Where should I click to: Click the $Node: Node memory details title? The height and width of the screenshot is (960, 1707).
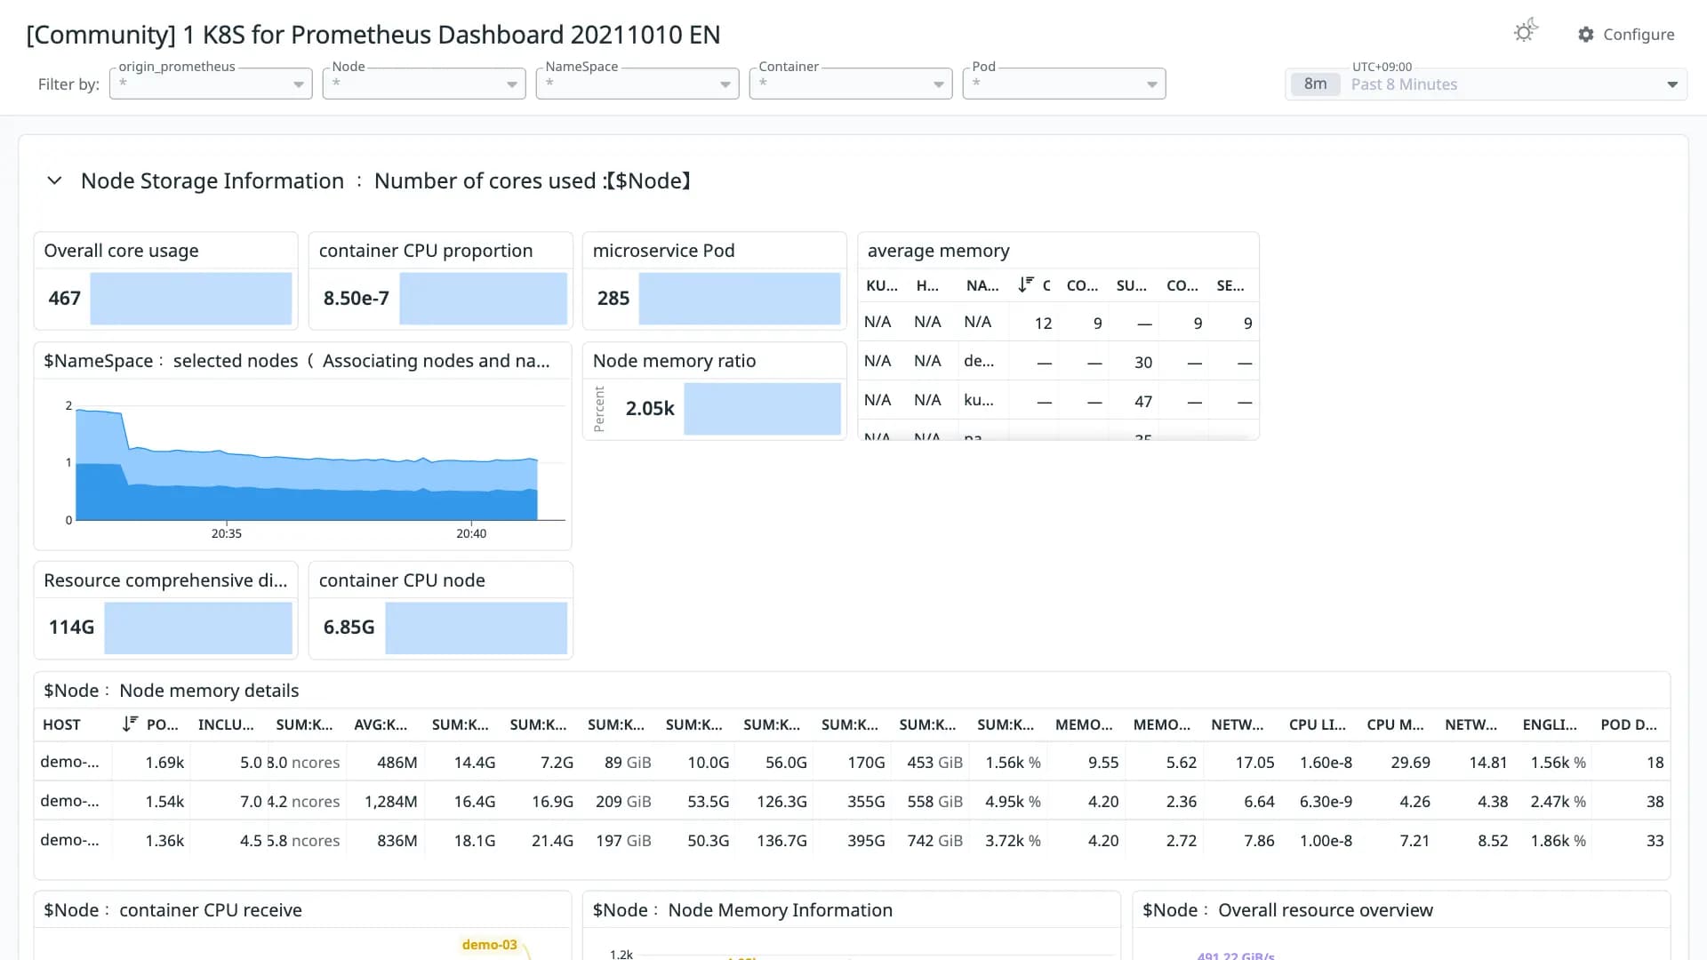point(171,691)
